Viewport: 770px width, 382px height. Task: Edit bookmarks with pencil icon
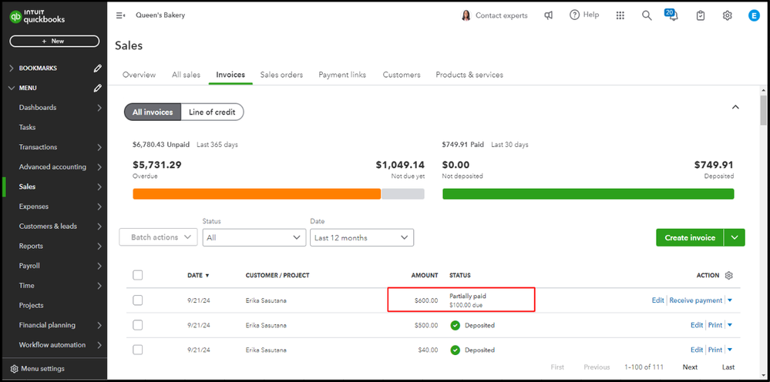(x=97, y=69)
